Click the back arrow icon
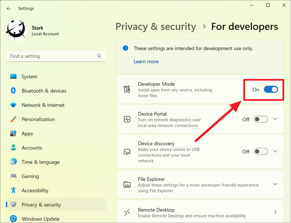The image size is (291, 223). (x=9, y=9)
